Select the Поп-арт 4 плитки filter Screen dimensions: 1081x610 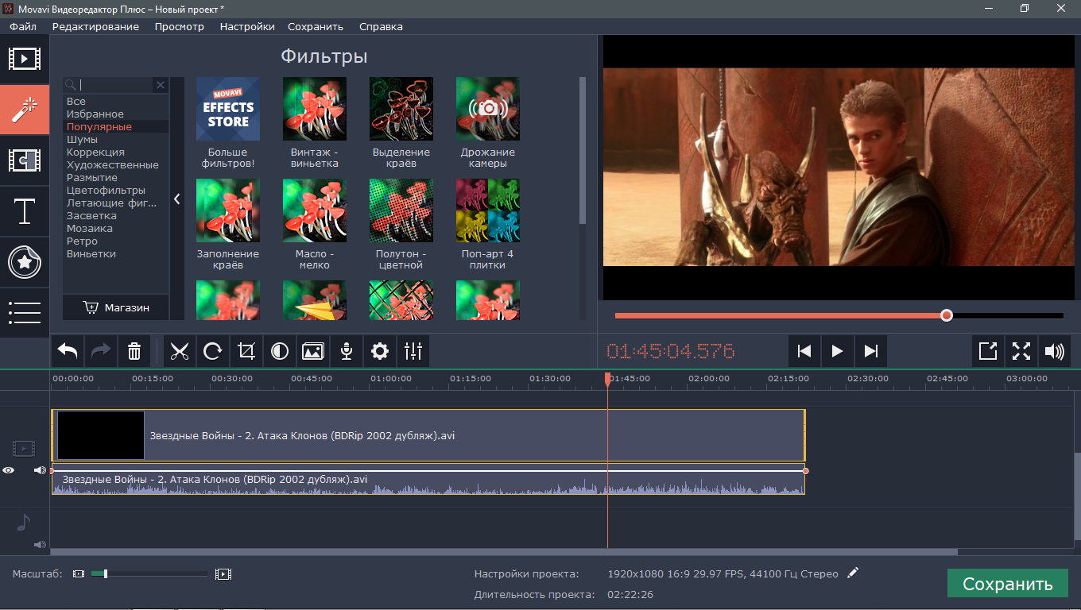click(x=488, y=210)
